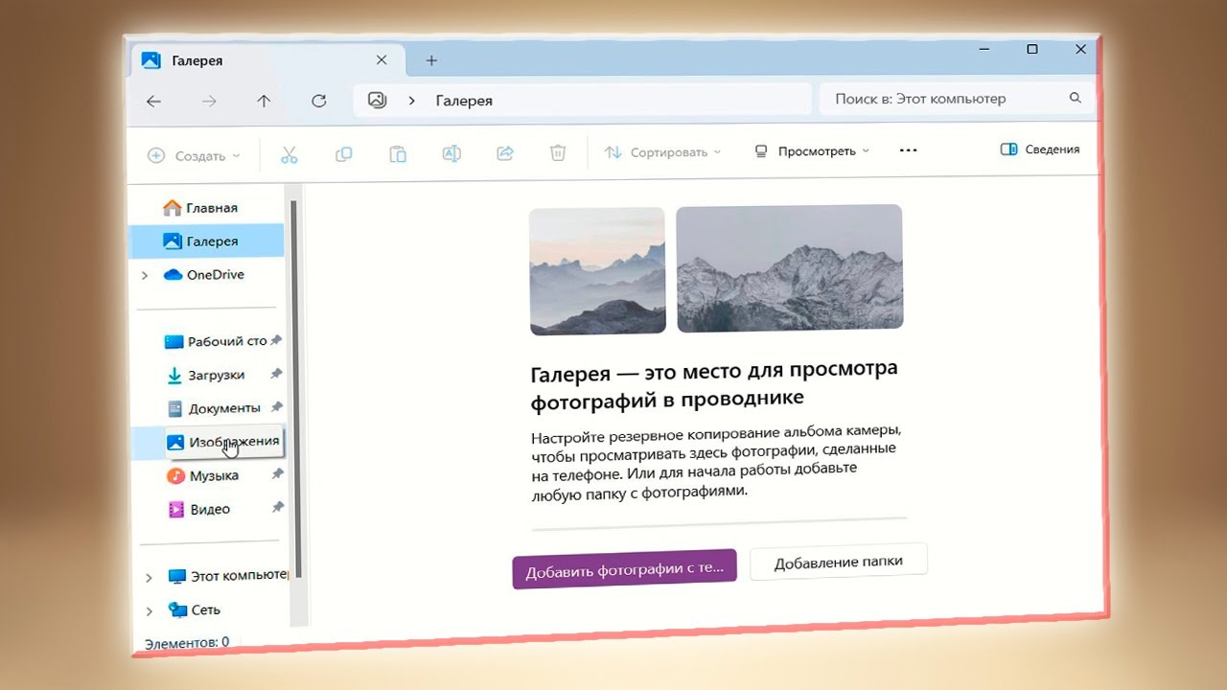Image resolution: width=1227 pixels, height=690 pixels.
Task: Click the search magnifier icon
Action: 1075,98
